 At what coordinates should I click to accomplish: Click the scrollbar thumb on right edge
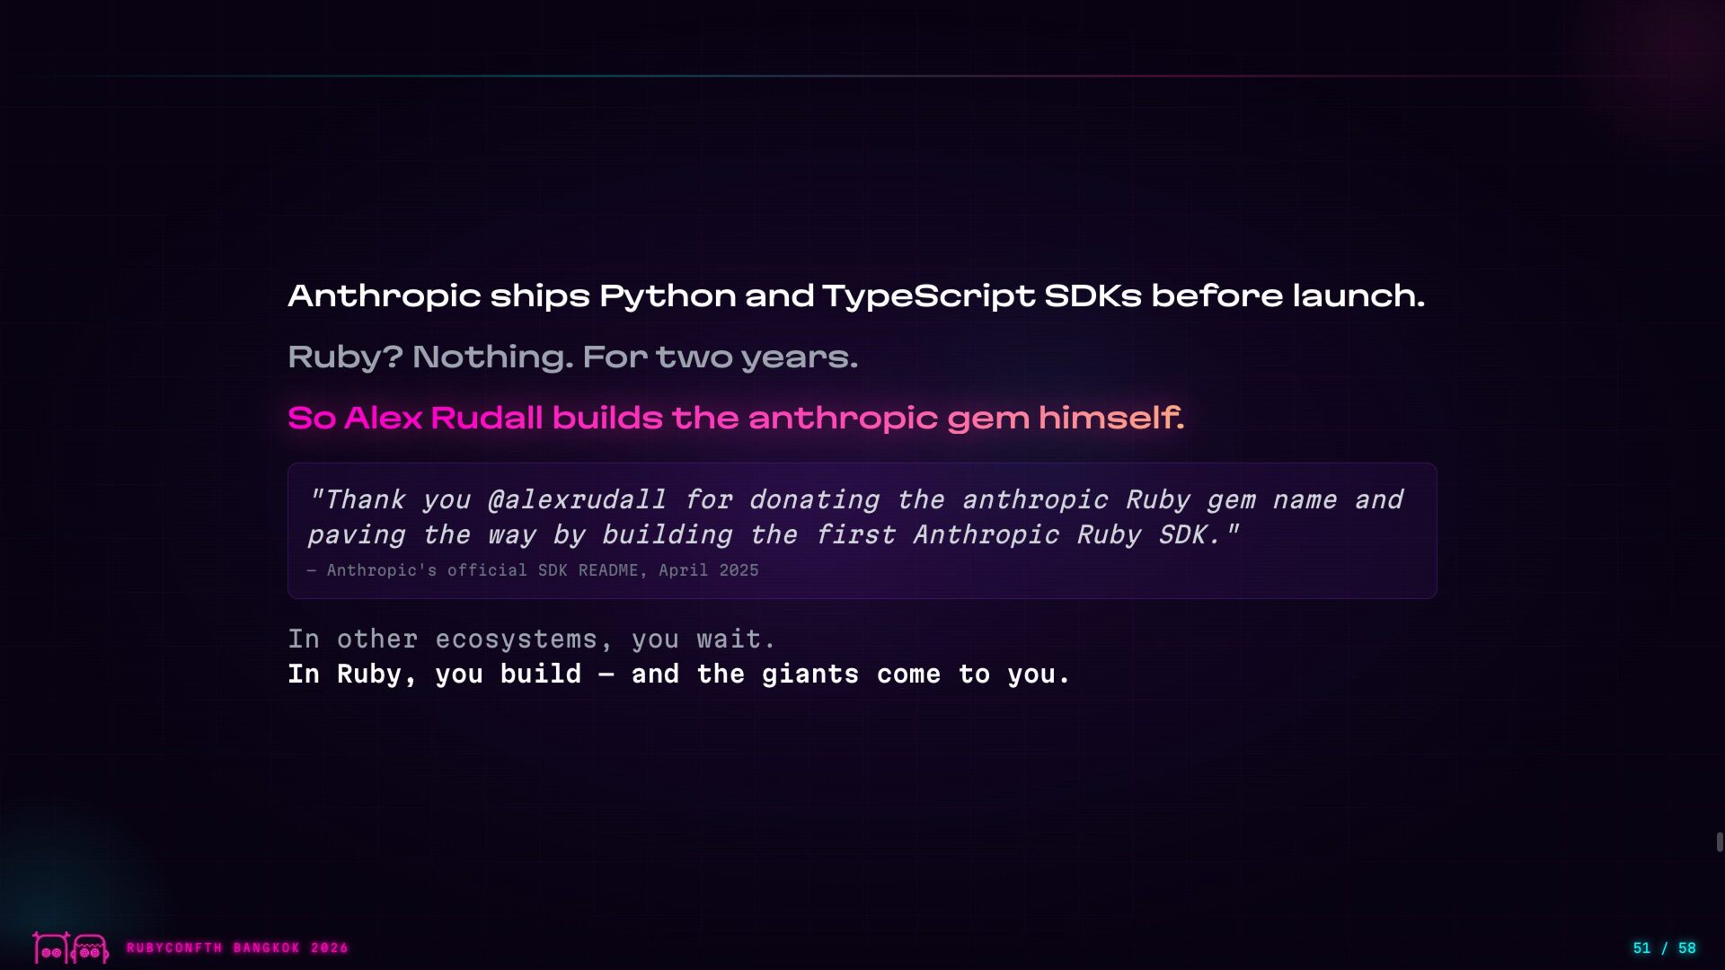[1720, 842]
